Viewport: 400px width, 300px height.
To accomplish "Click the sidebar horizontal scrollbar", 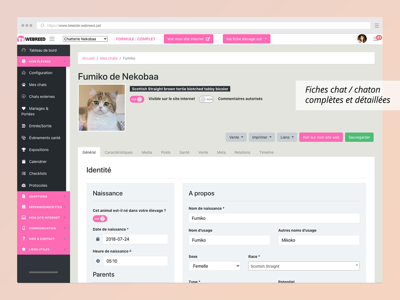I will (x=43, y=272).
